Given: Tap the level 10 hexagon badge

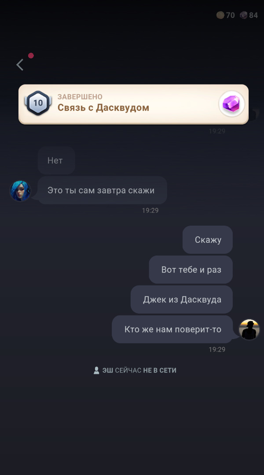Looking at the screenshot, I should (x=38, y=103).
